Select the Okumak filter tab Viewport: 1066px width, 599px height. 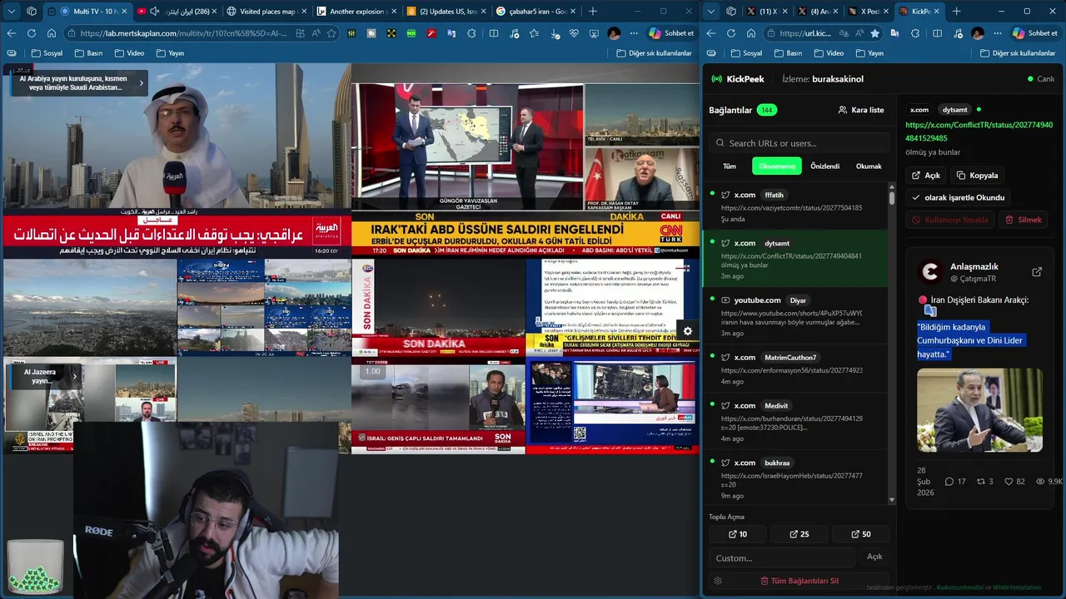[869, 166]
